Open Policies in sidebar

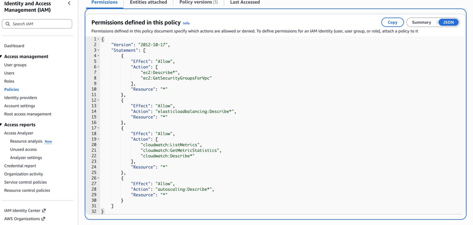click(11, 89)
